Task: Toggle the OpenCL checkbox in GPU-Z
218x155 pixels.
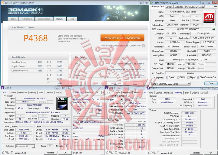Action: coord(167,77)
